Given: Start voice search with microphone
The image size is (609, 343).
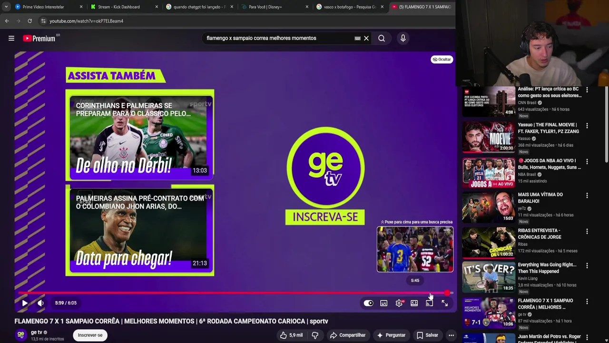Looking at the screenshot, I should pos(403,38).
